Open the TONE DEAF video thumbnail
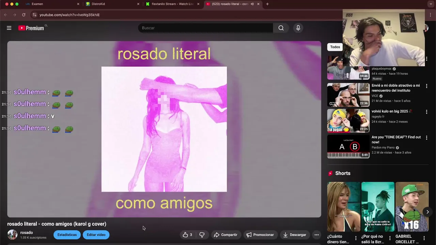The width and height of the screenshot is (436, 245). click(x=348, y=147)
